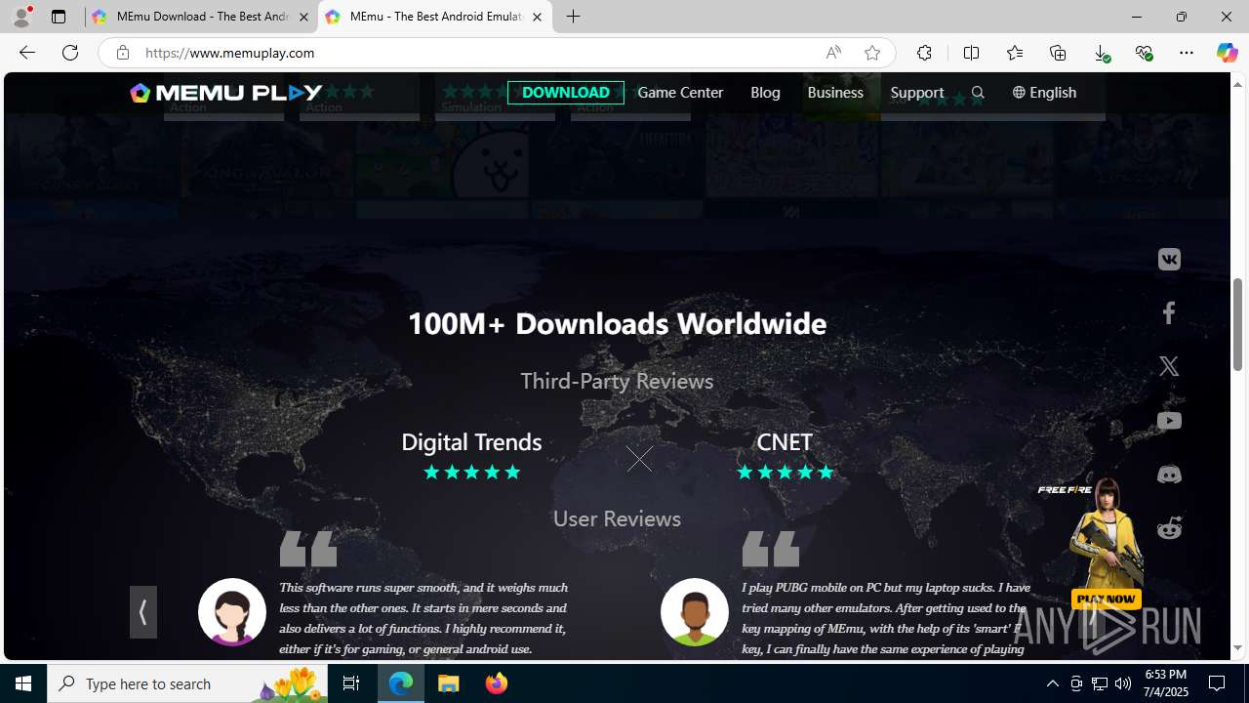Image resolution: width=1249 pixels, height=703 pixels.
Task: Open the Windows Start menu
Action: coord(23,683)
